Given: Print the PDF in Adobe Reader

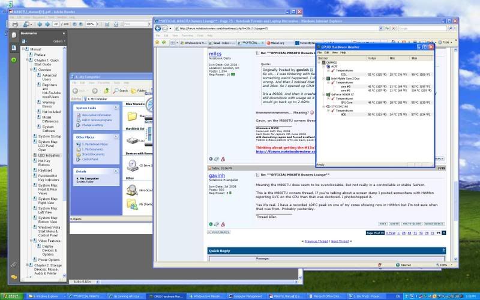Looking at the screenshot, I should click(14, 24).
